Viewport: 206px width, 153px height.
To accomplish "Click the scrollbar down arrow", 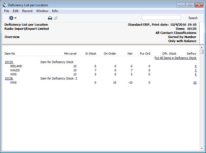I will pos(202,149).
